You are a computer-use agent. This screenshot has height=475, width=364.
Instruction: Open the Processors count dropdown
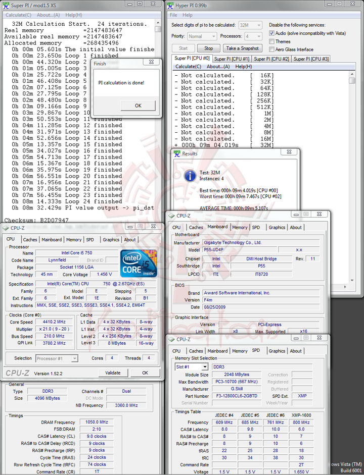click(253, 36)
